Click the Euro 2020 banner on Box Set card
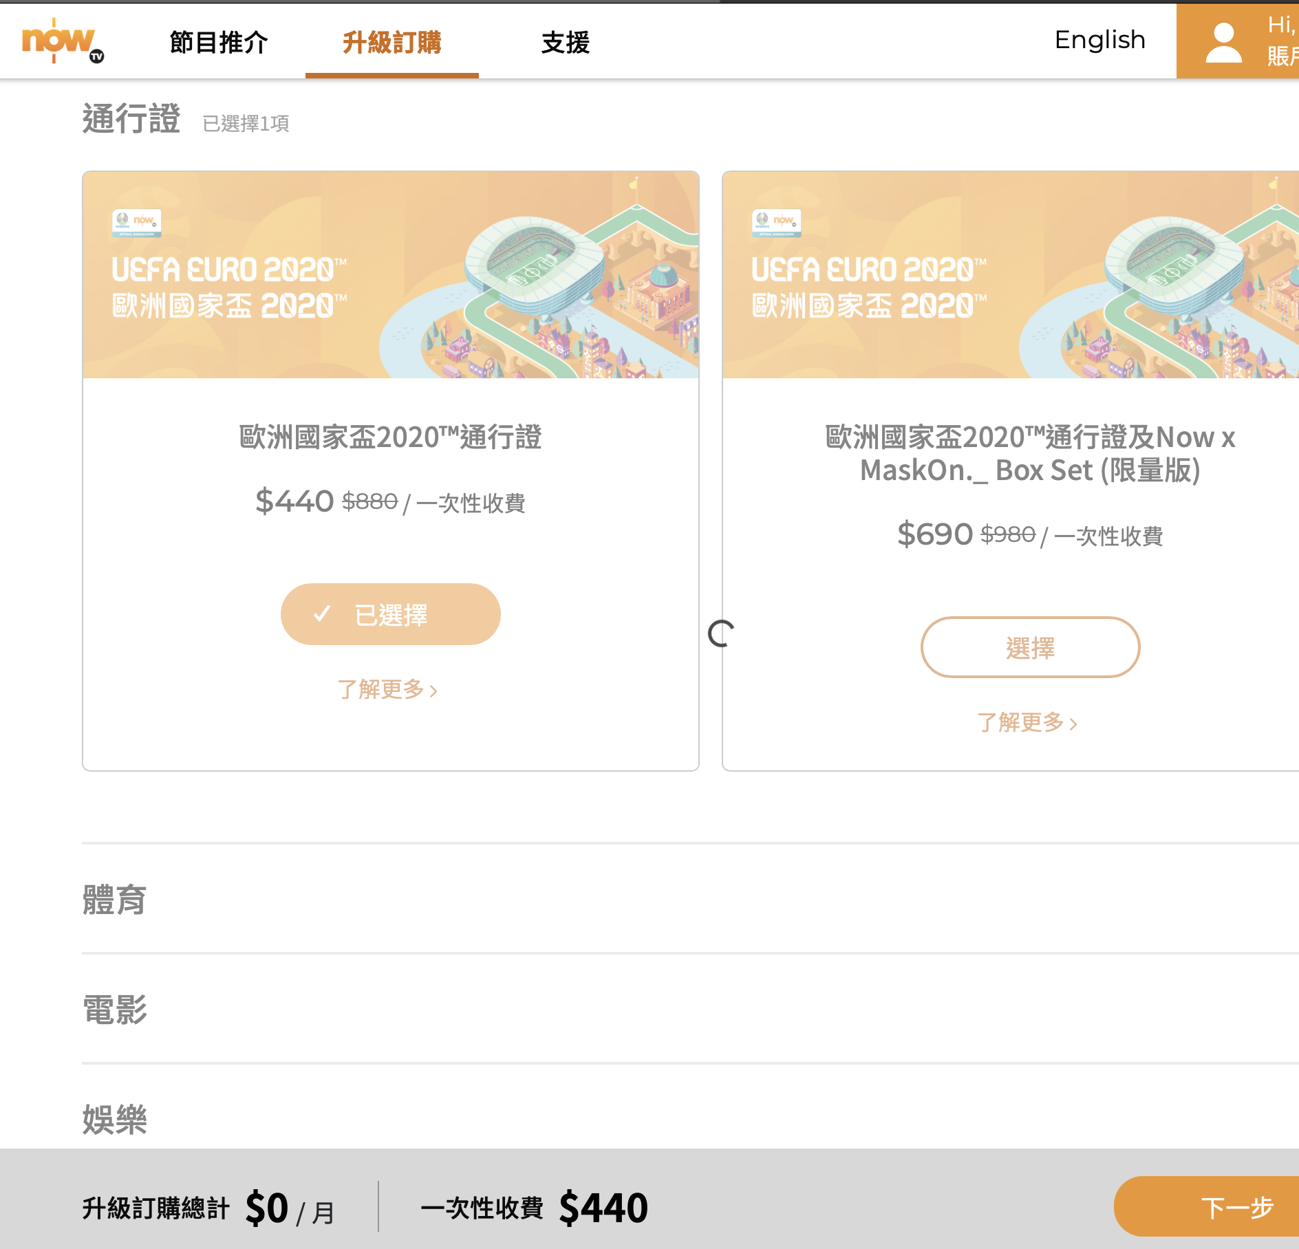 click(x=1011, y=274)
